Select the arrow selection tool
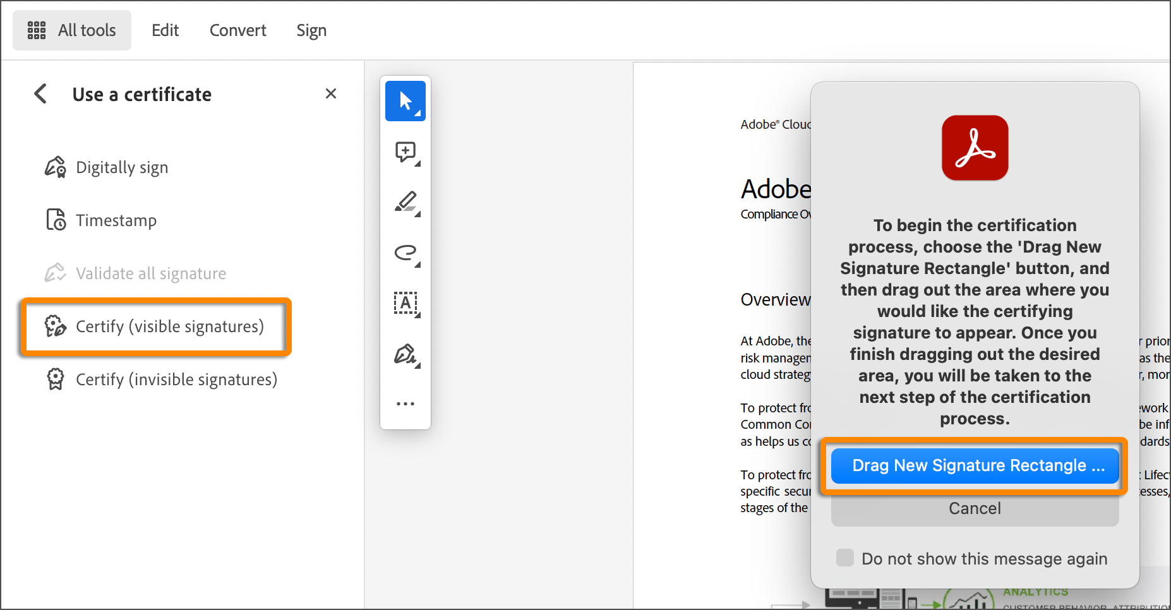The image size is (1171, 610). 405,100
